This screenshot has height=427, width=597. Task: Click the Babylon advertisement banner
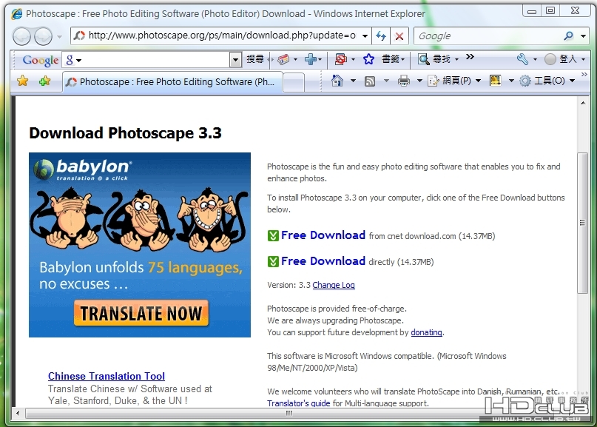pos(140,245)
